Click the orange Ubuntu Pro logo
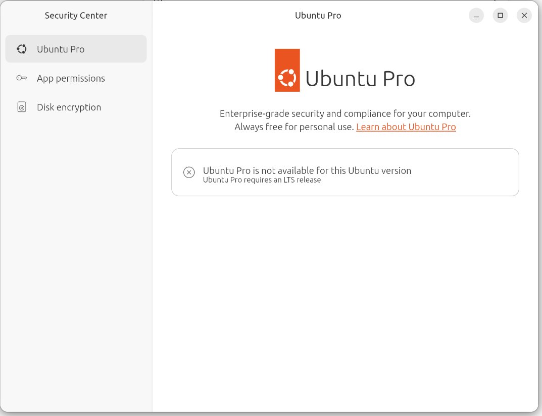This screenshot has height=416, width=542. (287, 71)
